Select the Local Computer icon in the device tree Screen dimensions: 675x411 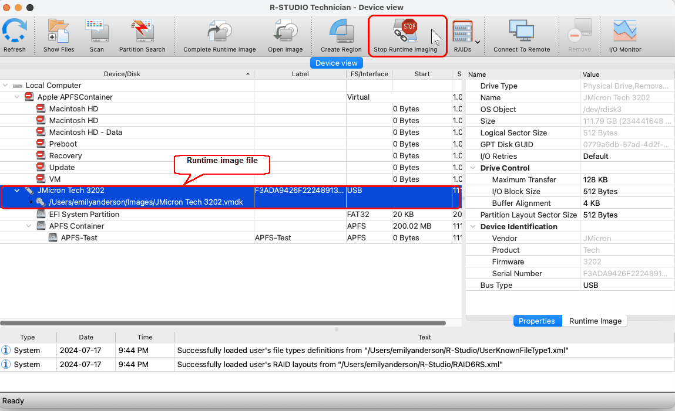[18, 86]
